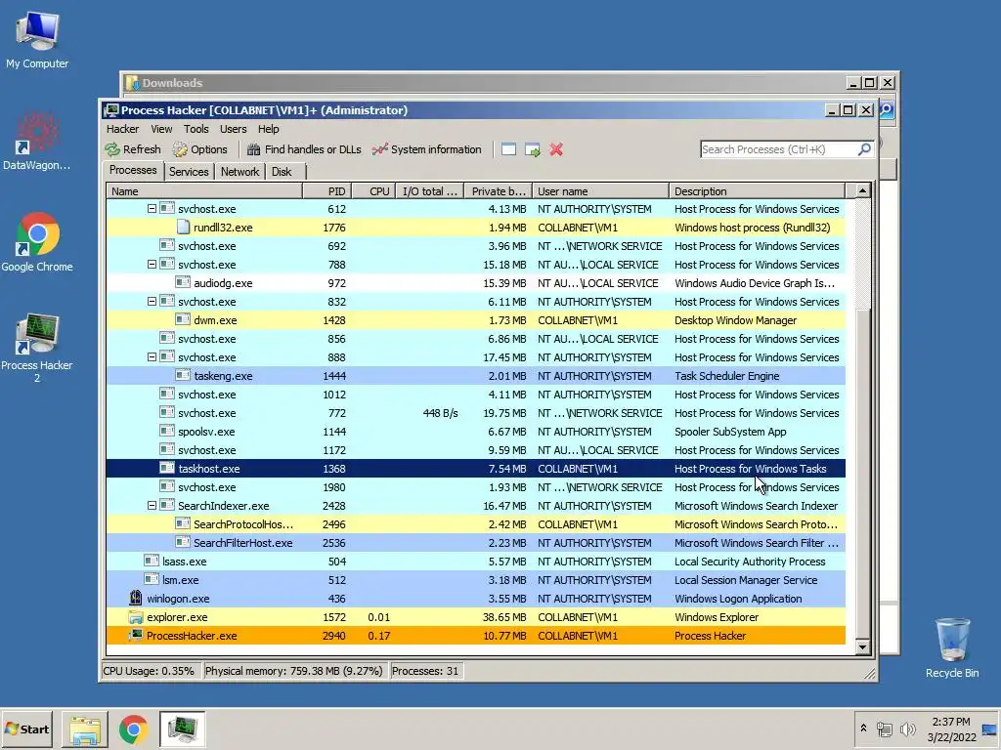Click the Start button

26,729
